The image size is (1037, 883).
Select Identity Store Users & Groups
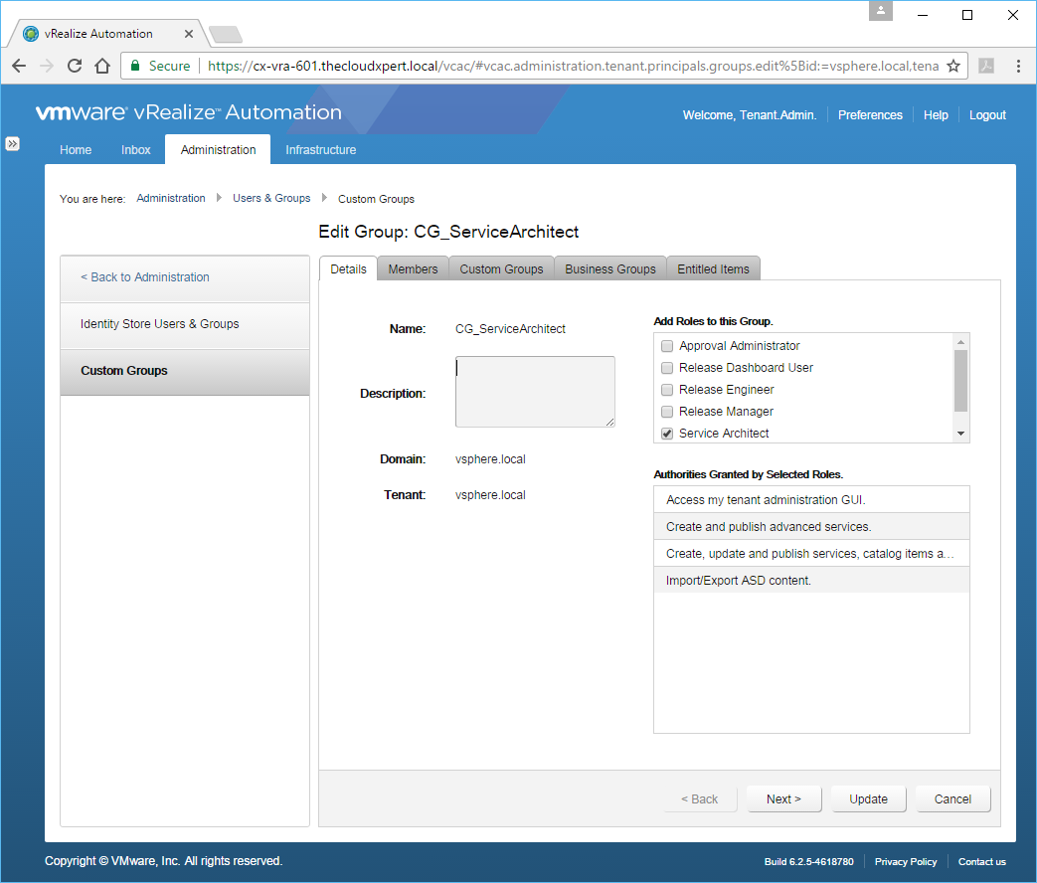click(x=159, y=324)
